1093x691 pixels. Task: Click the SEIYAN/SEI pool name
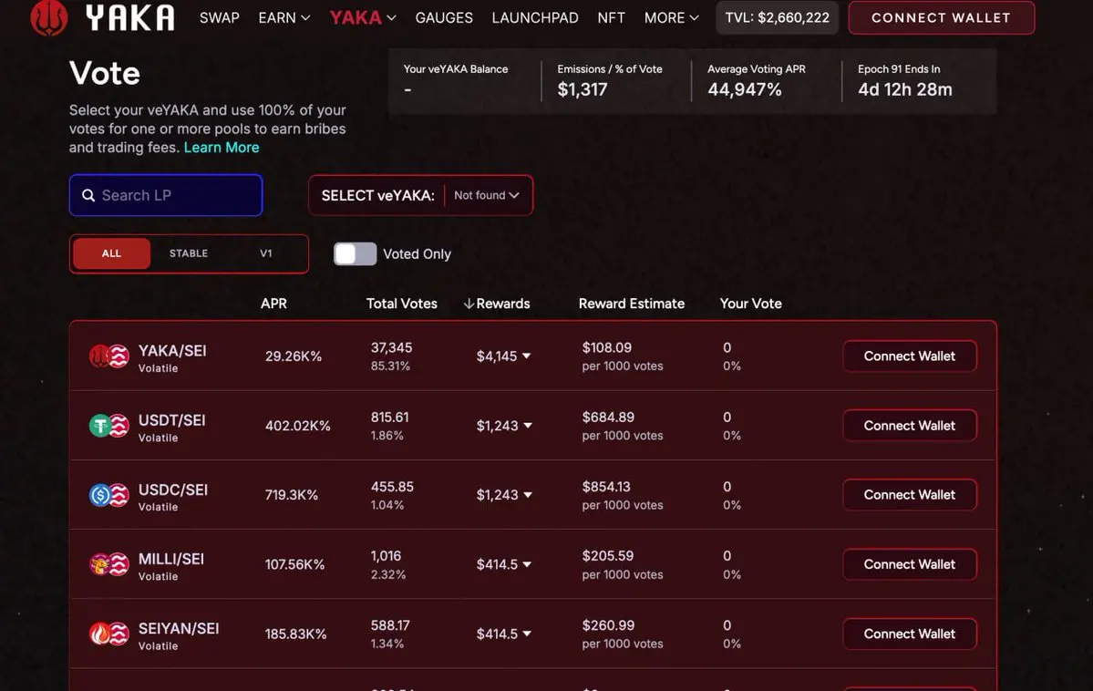tap(179, 628)
